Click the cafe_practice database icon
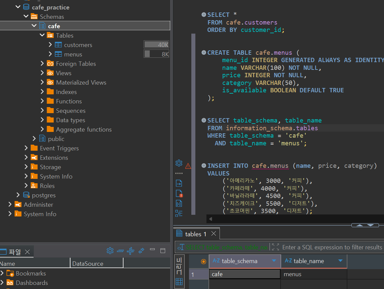384x289 pixels. click(x=26, y=7)
